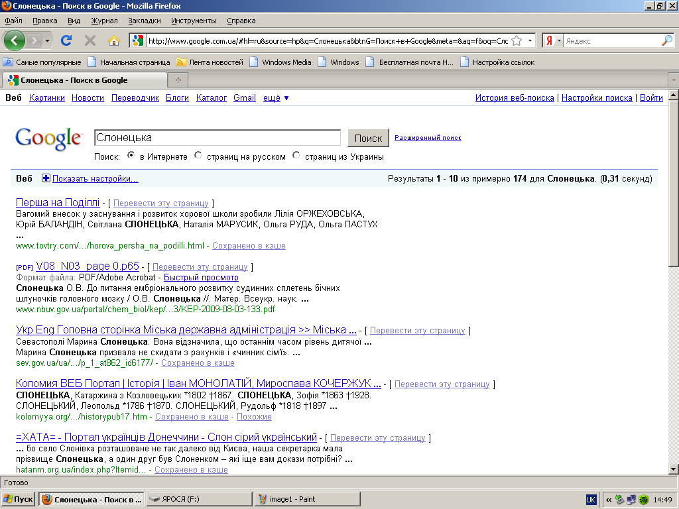This screenshot has width=679, height=509.
Task: Open the Журнал menu
Action: pyautogui.click(x=104, y=21)
